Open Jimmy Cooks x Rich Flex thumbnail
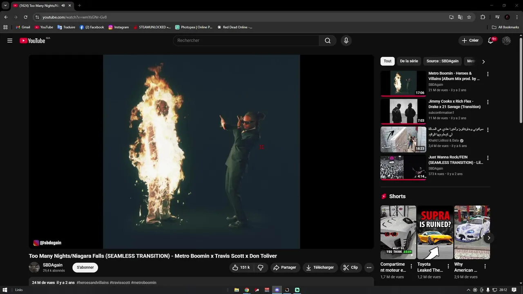Viewport: 523px width, 294px height. [x=403, y=111]
